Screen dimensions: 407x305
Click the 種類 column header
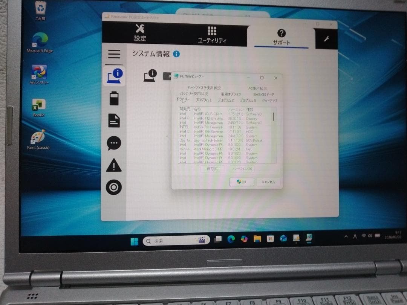point(250,110)
